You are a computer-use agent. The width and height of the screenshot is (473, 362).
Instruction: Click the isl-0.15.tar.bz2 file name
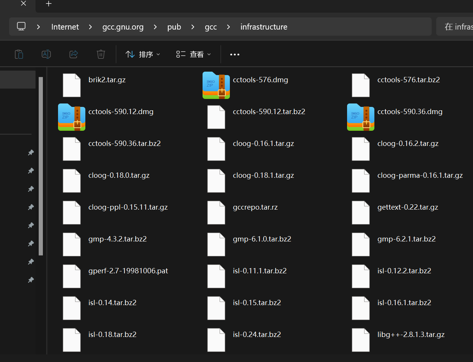[x=257, y=303]
